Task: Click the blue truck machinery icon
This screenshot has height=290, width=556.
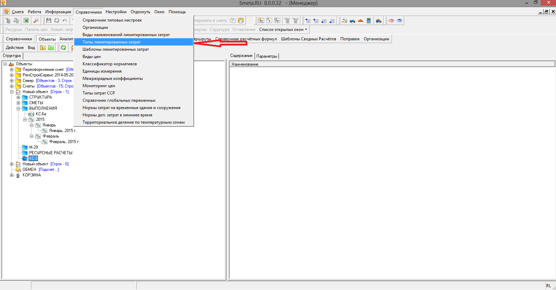Action: [353, 21]
